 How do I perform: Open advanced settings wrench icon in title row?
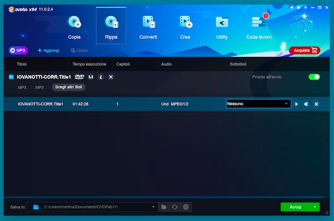click(x=306, y=104)
